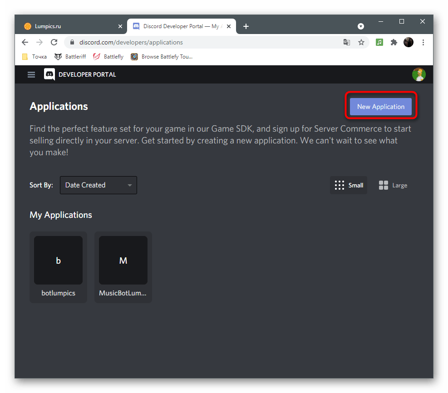The width and height of the screenshot is (448, 393).
Task: Click the green music extension icon in Chrome
Action: click(x=379, y=42)
